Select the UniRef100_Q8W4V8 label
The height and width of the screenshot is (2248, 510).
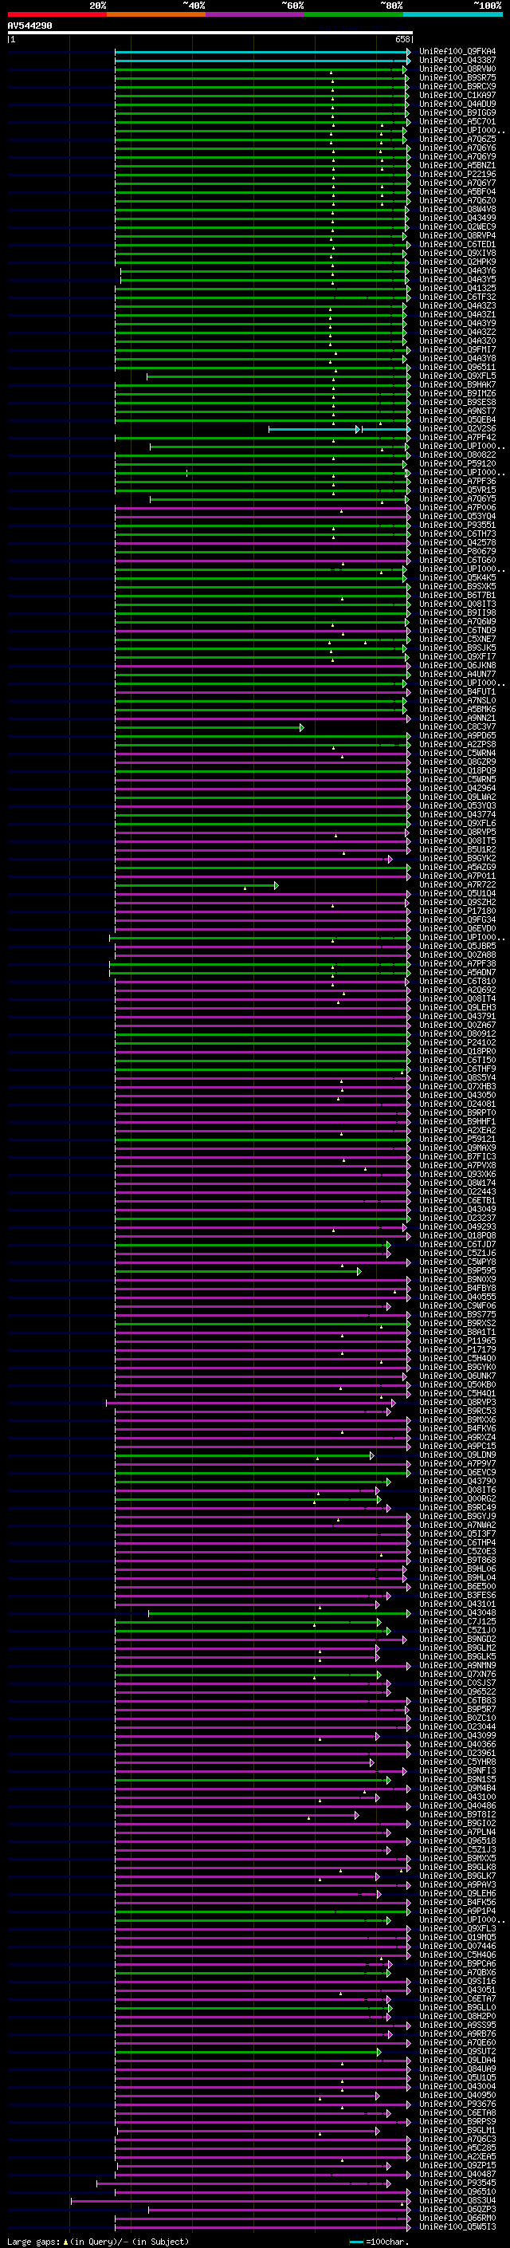457,210
